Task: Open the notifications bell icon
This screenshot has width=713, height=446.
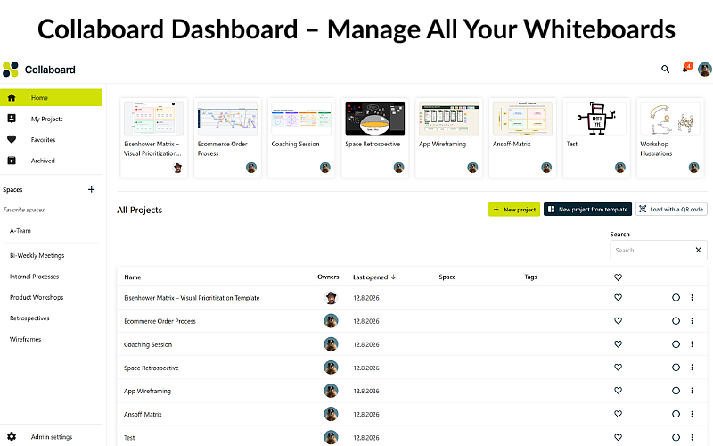Action: tap(685, 70)
